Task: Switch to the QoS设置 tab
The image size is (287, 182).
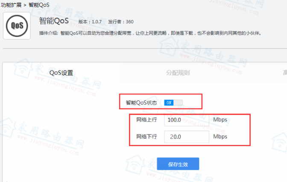Action: pyautogui.click(x=61, y=73)
